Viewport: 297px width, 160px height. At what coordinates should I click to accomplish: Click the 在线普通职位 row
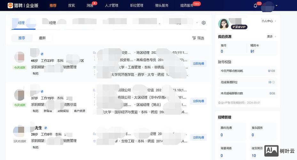pyautogui.click(x=248, y=82)
